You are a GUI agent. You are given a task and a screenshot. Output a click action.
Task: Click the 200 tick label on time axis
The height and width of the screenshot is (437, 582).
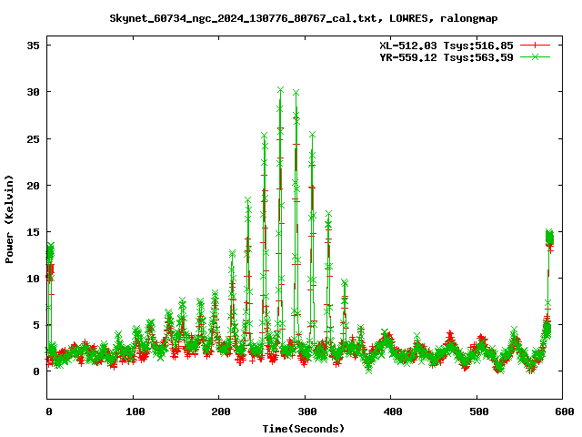point(220,412)
